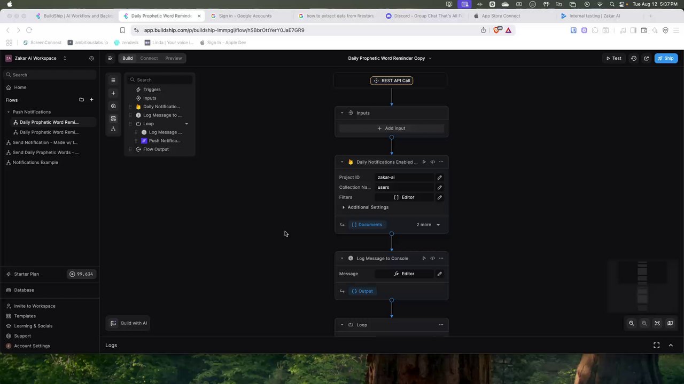Switch to the Preview tab
684x384 pixels.
(174, 58)
